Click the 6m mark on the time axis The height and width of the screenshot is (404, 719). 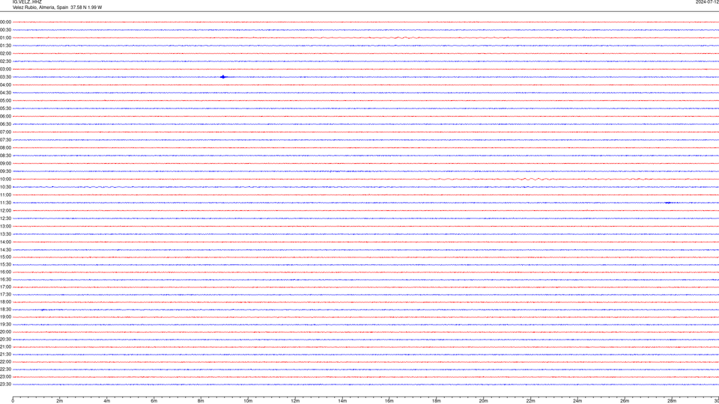154,401
